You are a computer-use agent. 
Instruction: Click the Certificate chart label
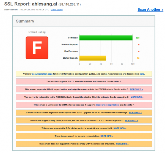(73, 38)
